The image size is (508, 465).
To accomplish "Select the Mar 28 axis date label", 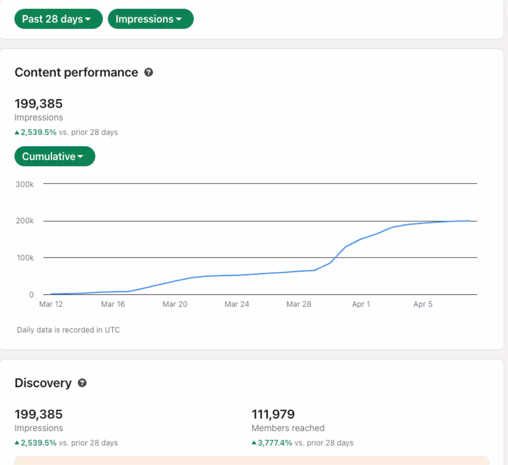I will pos(299,304).
